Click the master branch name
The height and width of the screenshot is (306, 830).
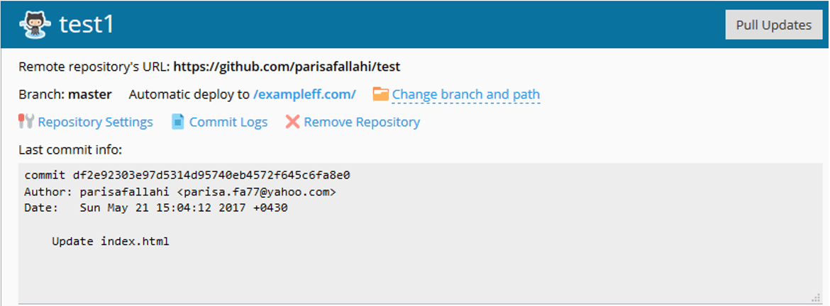click(x=89, y=94)
